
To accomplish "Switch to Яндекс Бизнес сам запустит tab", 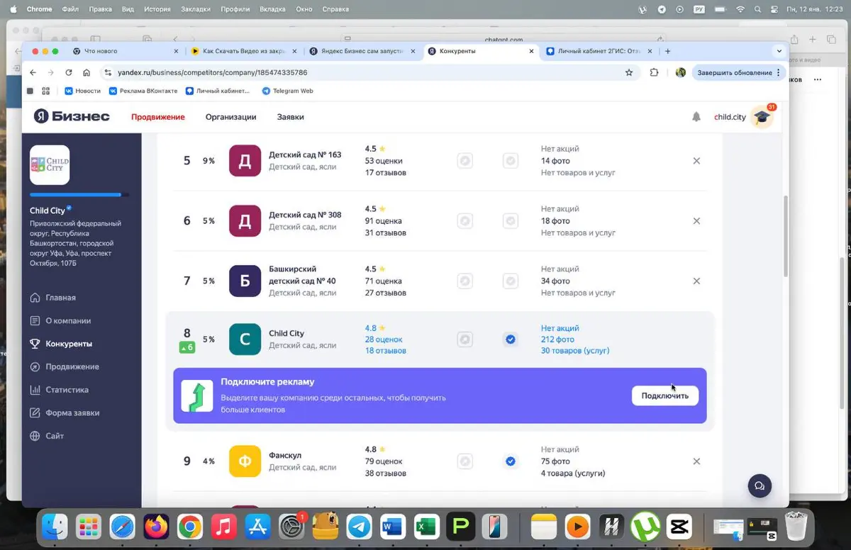I will (x=362, y=51).
